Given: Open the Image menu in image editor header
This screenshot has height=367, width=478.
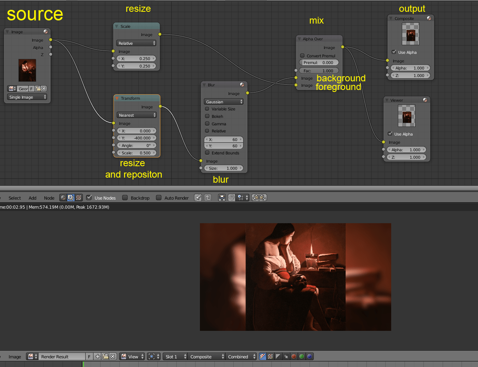Looking at the screenshot, I should [15, 356].
